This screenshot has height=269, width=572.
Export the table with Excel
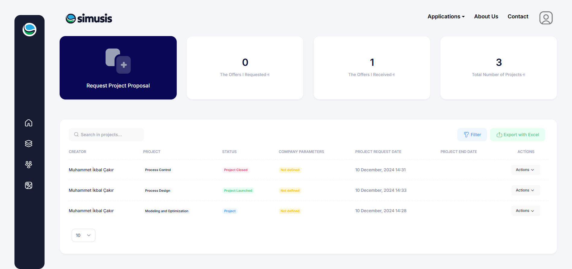(518, 135)
